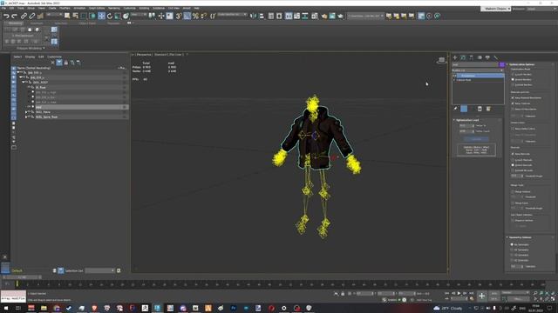This screenshot has height=313, width=558.
Task: Open the Create tab plus icon
Action: pyautogui.click(x=455, y=57)
